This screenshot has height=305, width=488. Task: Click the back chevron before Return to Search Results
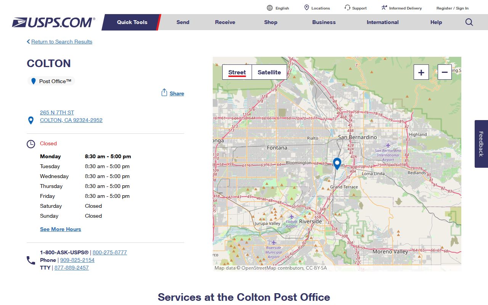(28, 42)
